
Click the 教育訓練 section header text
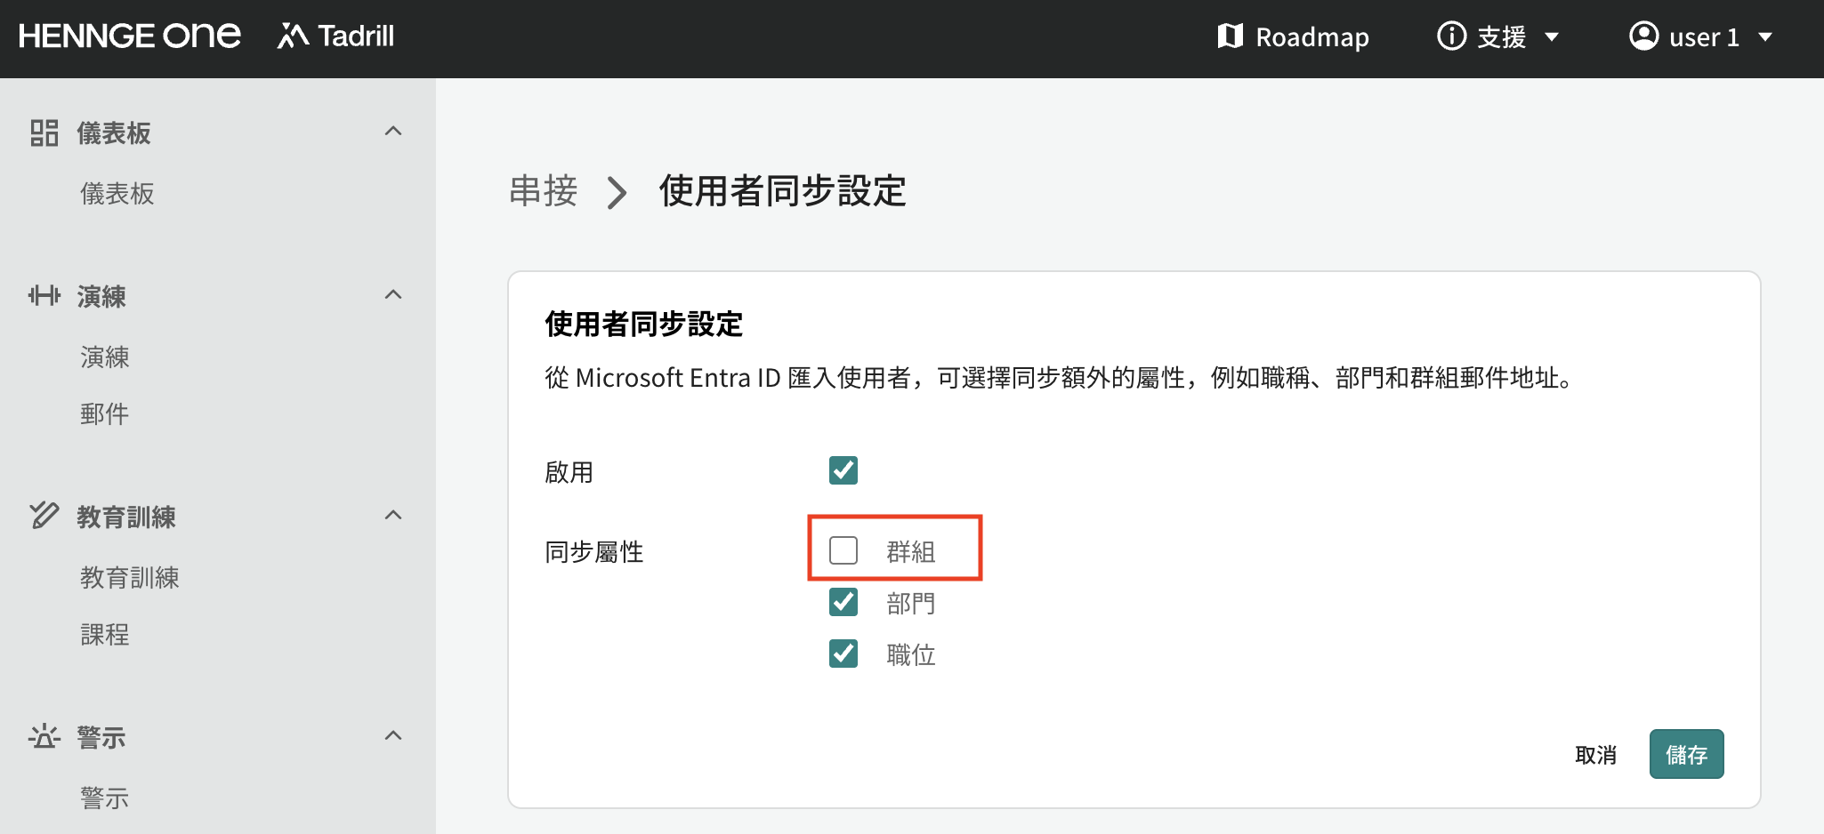point(126,517)
